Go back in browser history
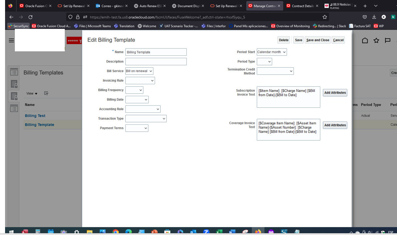 11,17
